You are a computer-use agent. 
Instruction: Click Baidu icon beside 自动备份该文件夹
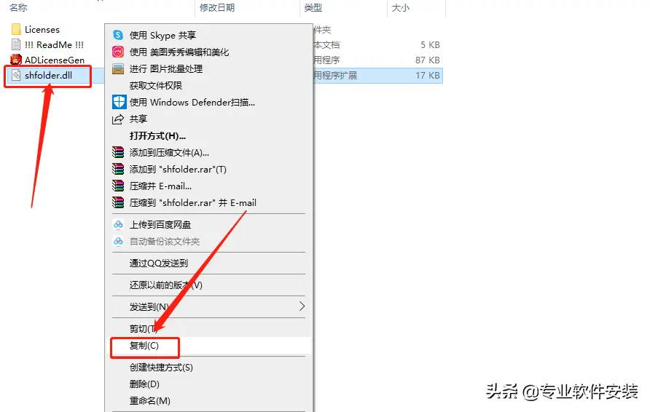pyautogui.click(x=118, y=242)
